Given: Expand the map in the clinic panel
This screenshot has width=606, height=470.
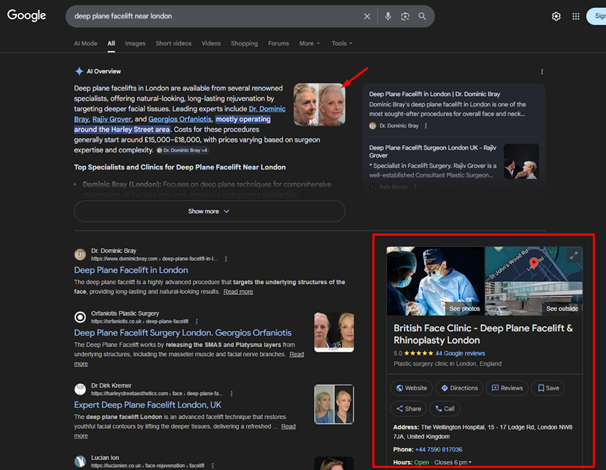Looking at the screenshot, I should pos(573,256).
